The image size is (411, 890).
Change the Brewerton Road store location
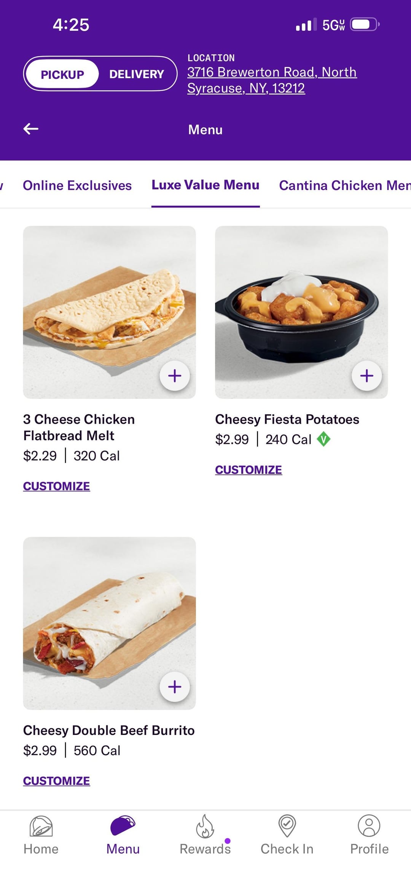tap(272, 80)
